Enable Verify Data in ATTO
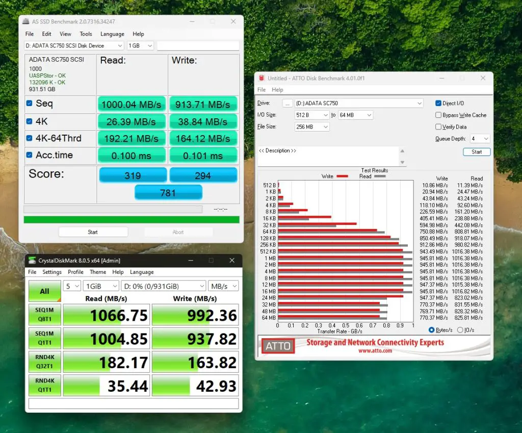 point(438,126)
